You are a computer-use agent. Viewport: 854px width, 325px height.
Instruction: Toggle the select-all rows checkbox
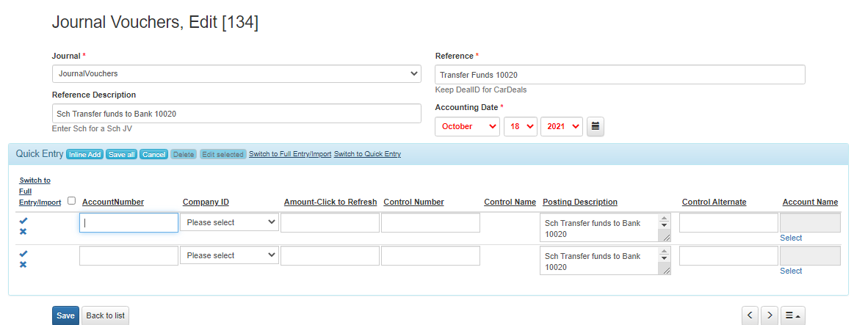[x=71, y=201]
